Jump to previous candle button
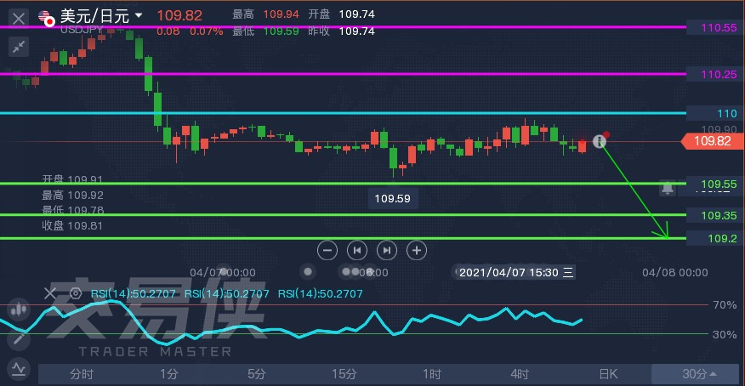 point(357,250)
